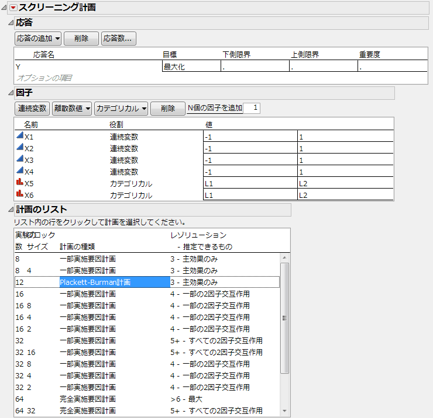Click the categorical icon for X5
Viewport: 433px width, 418px height.
(x=19, y=183)
